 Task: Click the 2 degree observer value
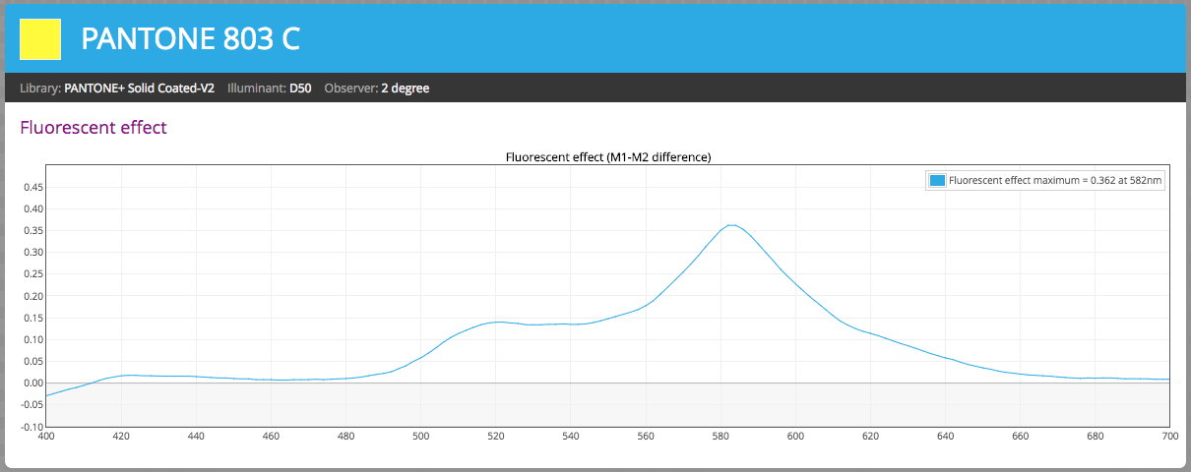coord(405,88)
